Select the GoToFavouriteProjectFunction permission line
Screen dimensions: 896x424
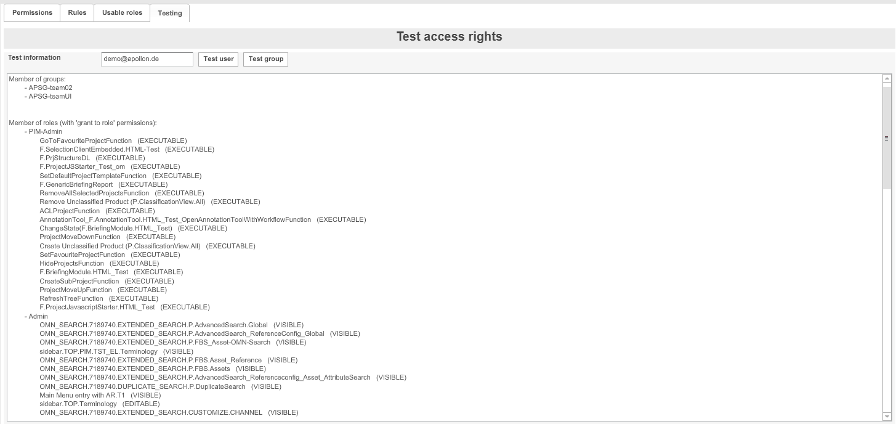click(x=85, y=141)
